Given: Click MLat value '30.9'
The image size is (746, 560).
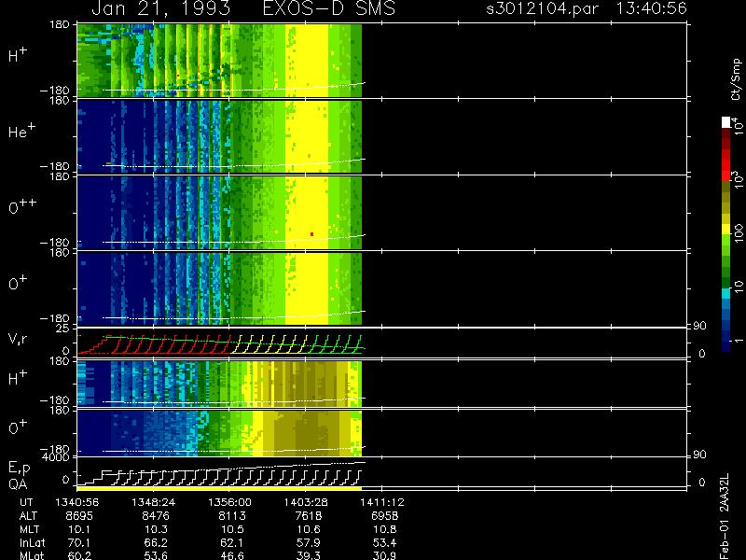Looking at the screenshot, I should pyautogui.click(x=384, y=555).
